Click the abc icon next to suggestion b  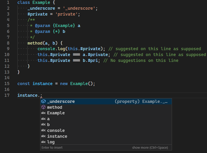pos(43,124)
